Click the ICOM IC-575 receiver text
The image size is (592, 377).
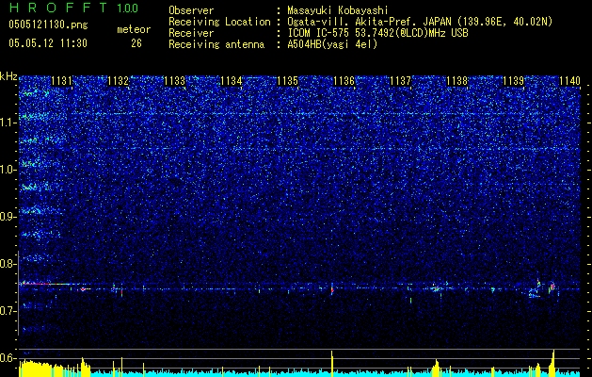(x=377, y=33)
